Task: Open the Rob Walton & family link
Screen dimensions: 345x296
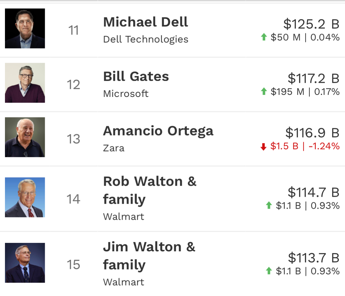Action: [150, 190]
